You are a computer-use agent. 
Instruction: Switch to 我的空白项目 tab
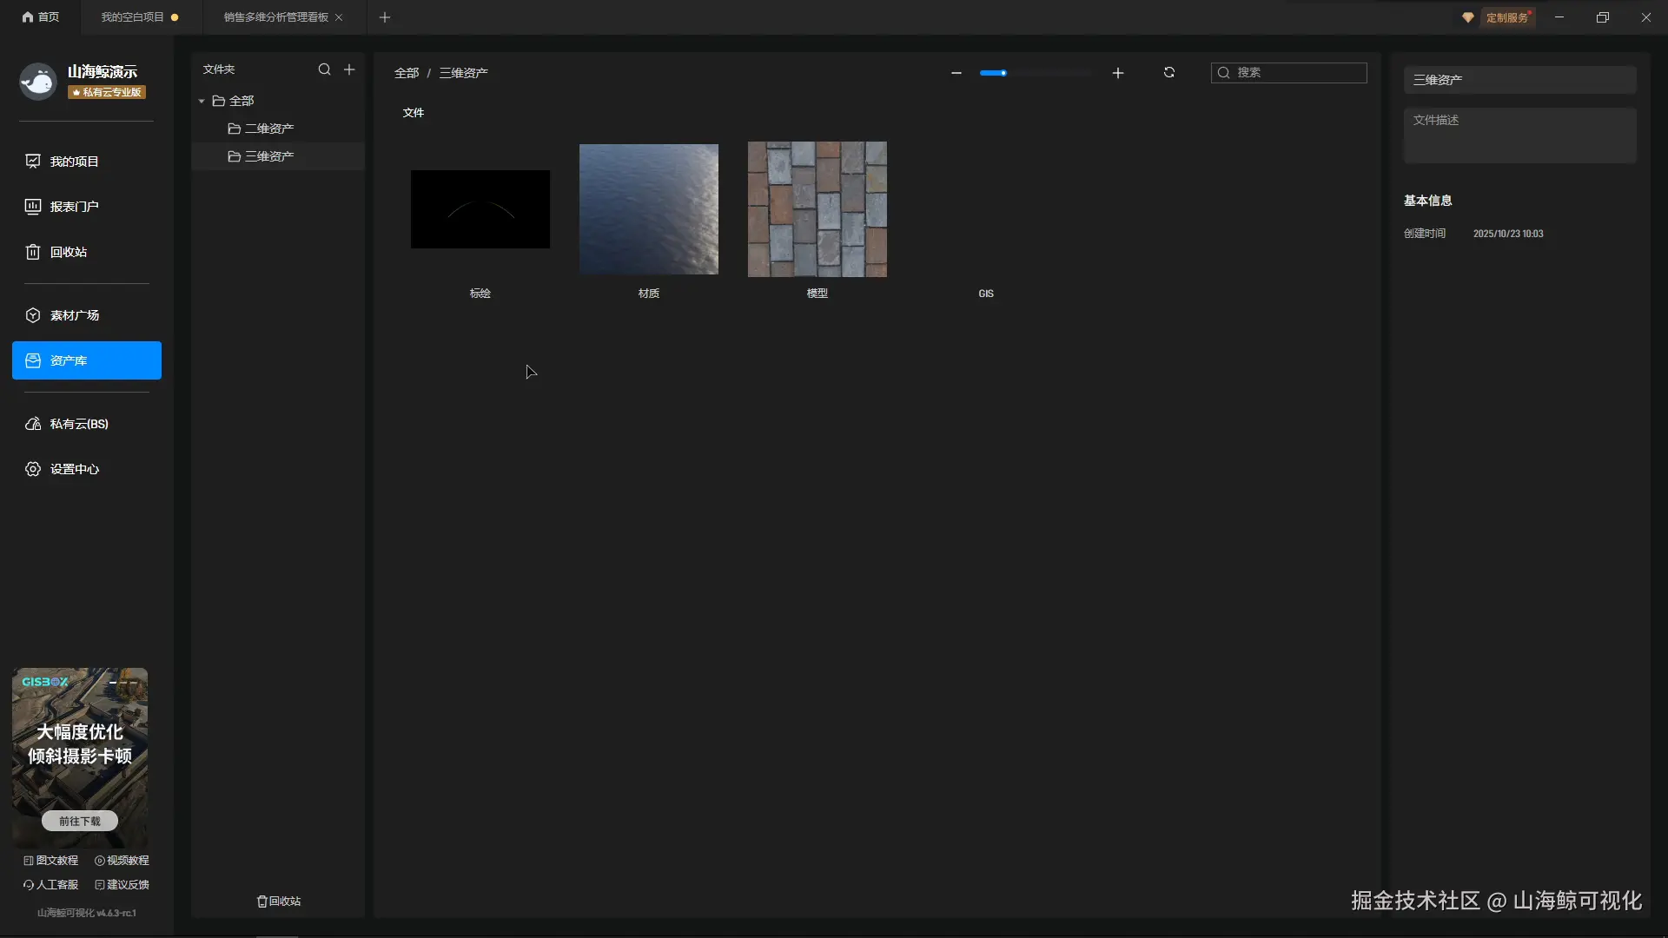[x=139, y=17]
